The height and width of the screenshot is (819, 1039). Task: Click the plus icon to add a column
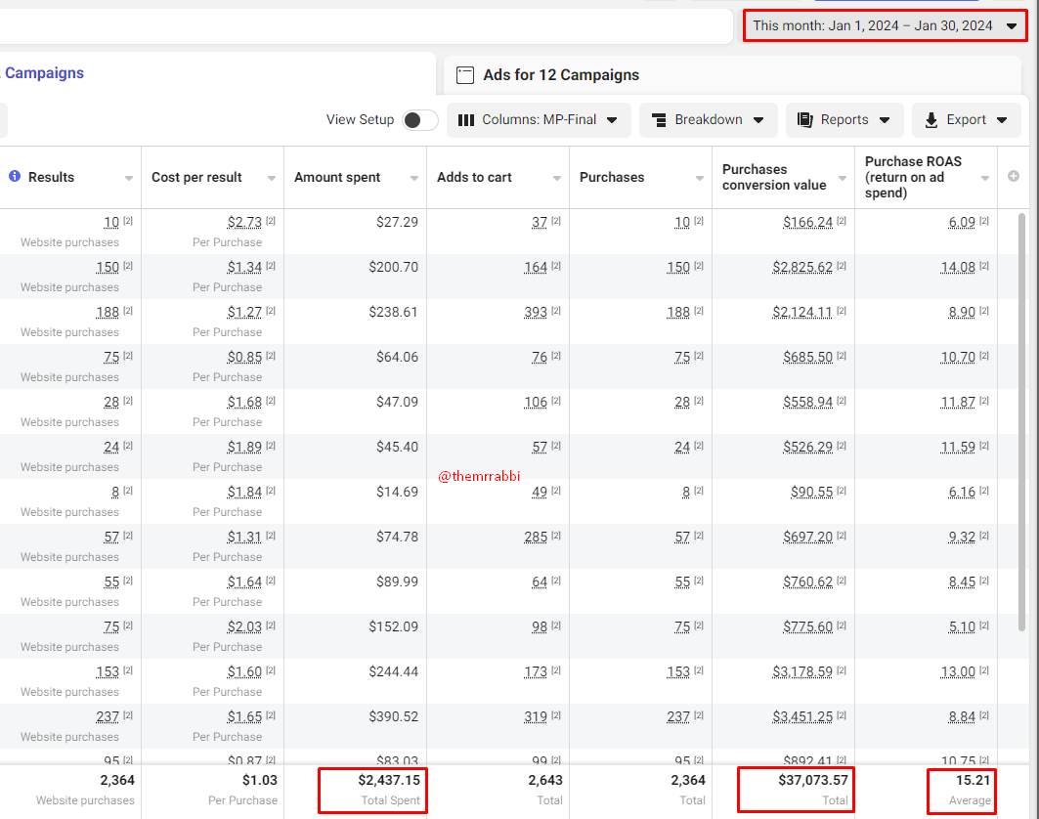point(1014,176)
